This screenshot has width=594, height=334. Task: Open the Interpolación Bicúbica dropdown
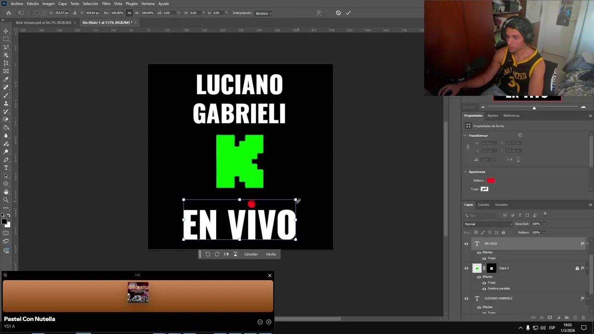tap(264, 13)
